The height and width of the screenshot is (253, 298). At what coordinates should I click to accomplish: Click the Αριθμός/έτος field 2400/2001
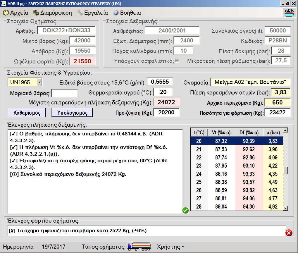tap(172, 30)
